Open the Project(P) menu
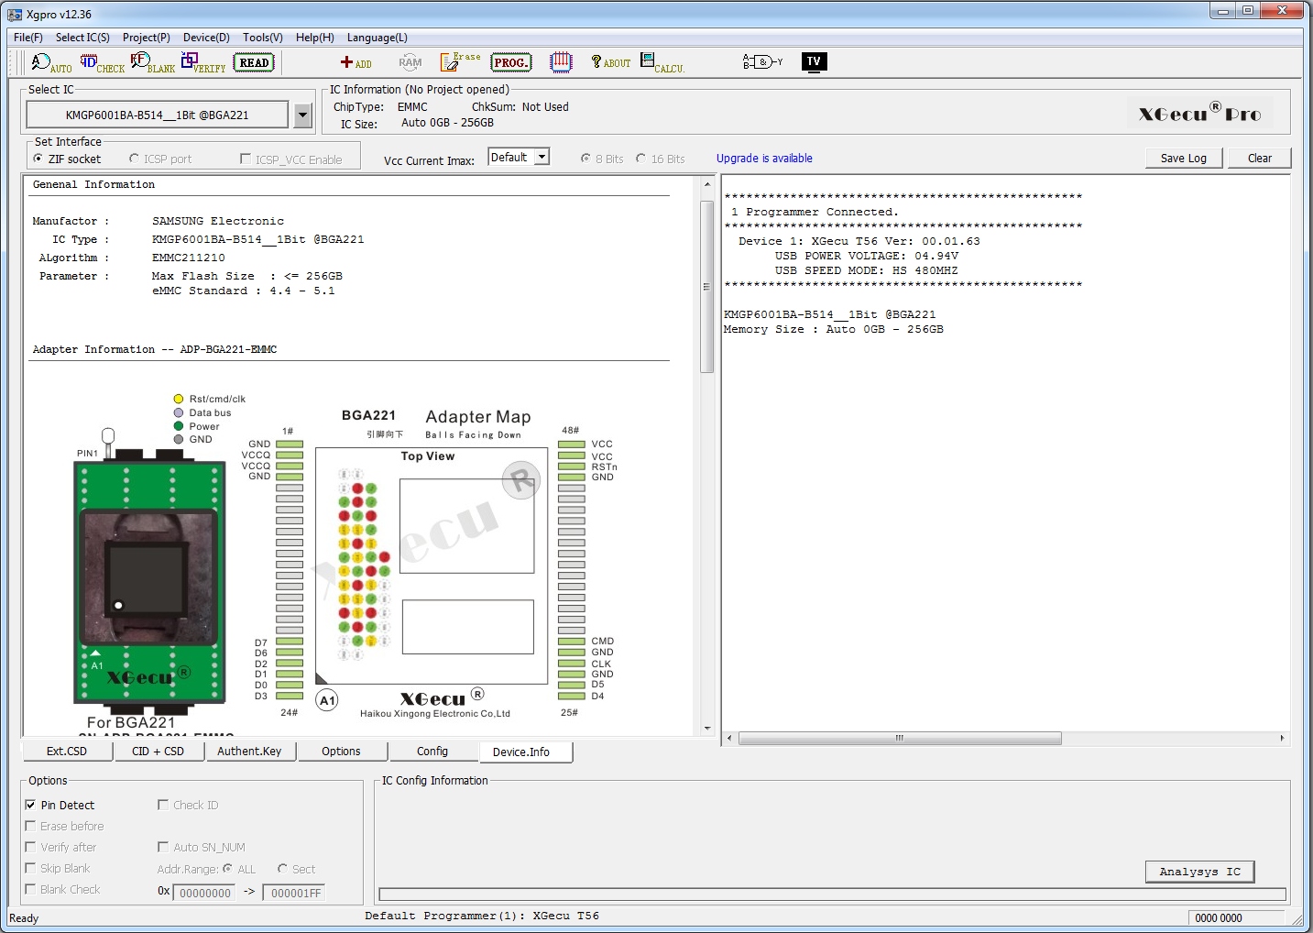 [x=147, y=38]
